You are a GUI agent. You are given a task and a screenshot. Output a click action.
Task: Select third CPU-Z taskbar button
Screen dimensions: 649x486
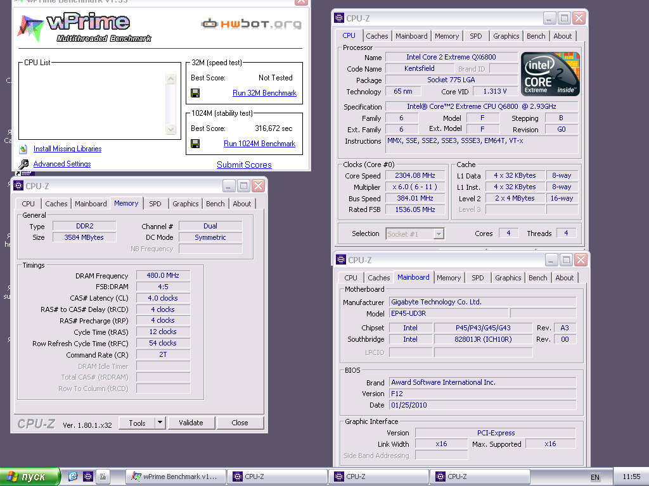(x=480, y=477)
